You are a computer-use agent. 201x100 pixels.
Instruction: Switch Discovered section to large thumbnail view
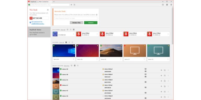[74, 30]
